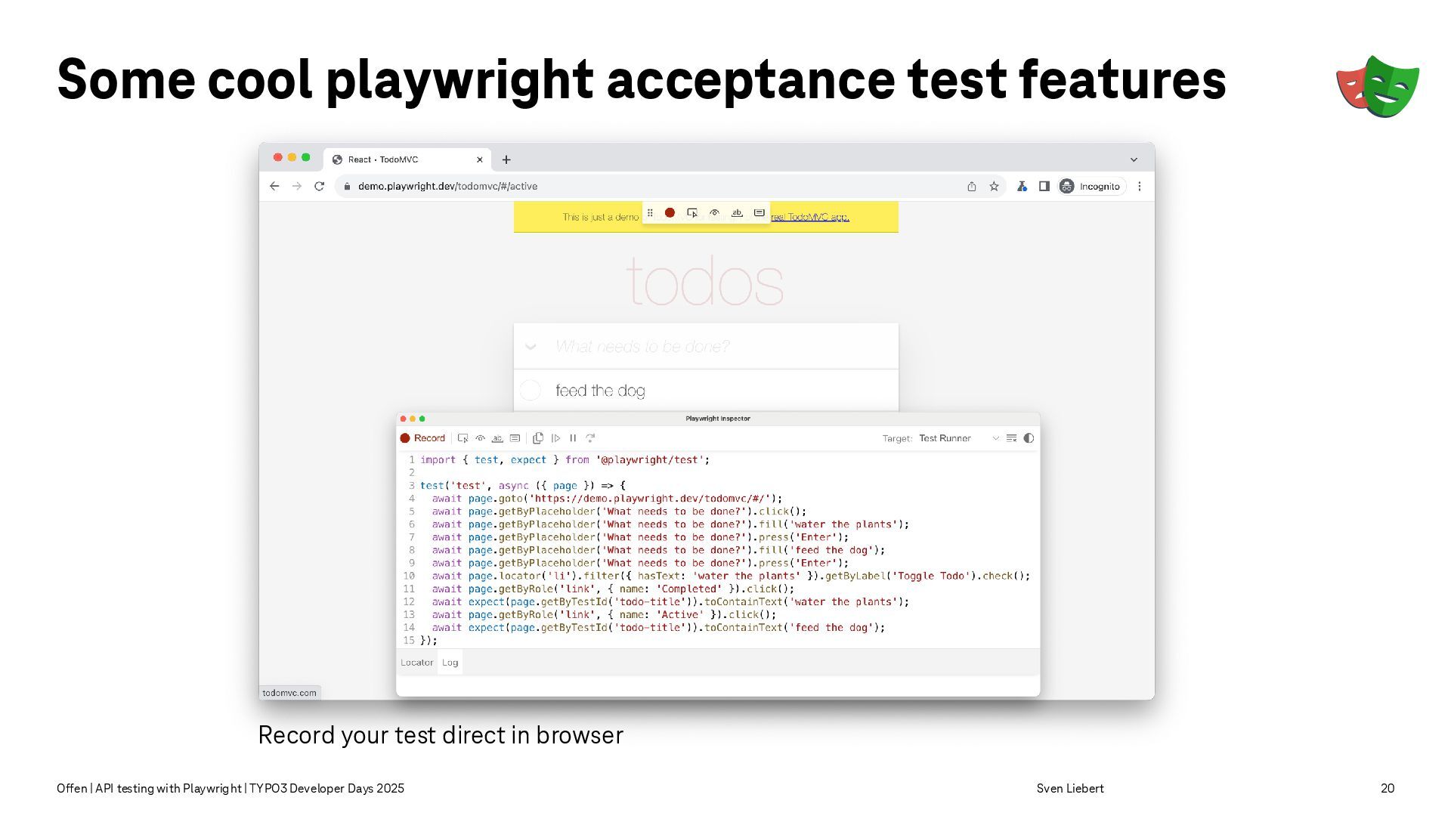The height and width of the screenshot is (816, 1451).
Task: Click the overlay toolbar drag gripper dots
Action: tap(650, 213)
